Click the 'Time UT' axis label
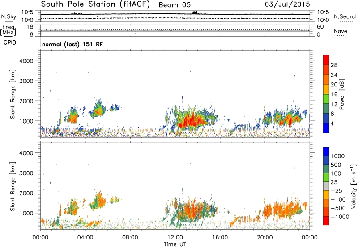358x247 pixels. pyautogui.click(x=175, y=244)
